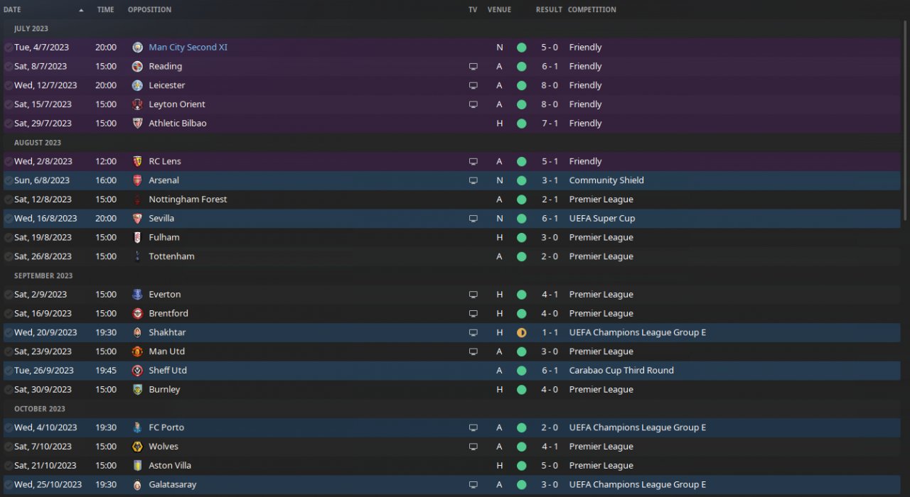The height and width of the screenshot is (497, 910).
Task: Sort fixtures by the Opposition column header
Action: click(x=149, y=10)
